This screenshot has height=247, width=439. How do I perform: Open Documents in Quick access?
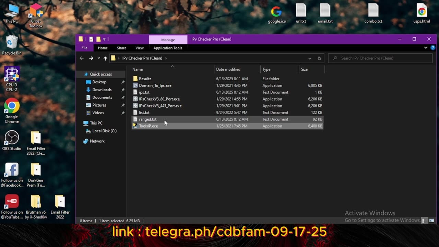pos(102,97)
